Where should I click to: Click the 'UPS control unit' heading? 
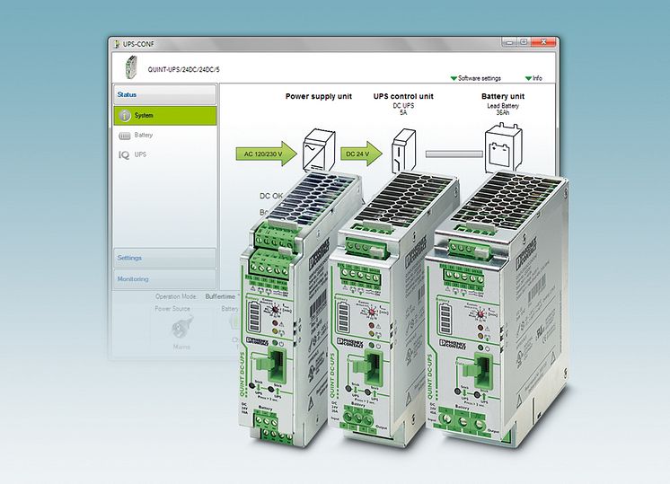pyautogui.click(x=403, y=97)
